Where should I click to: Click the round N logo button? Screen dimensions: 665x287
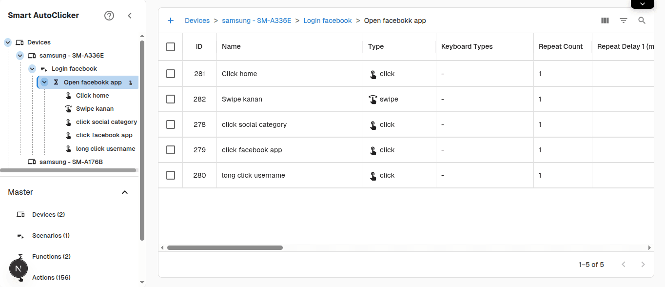click(19, 268)
